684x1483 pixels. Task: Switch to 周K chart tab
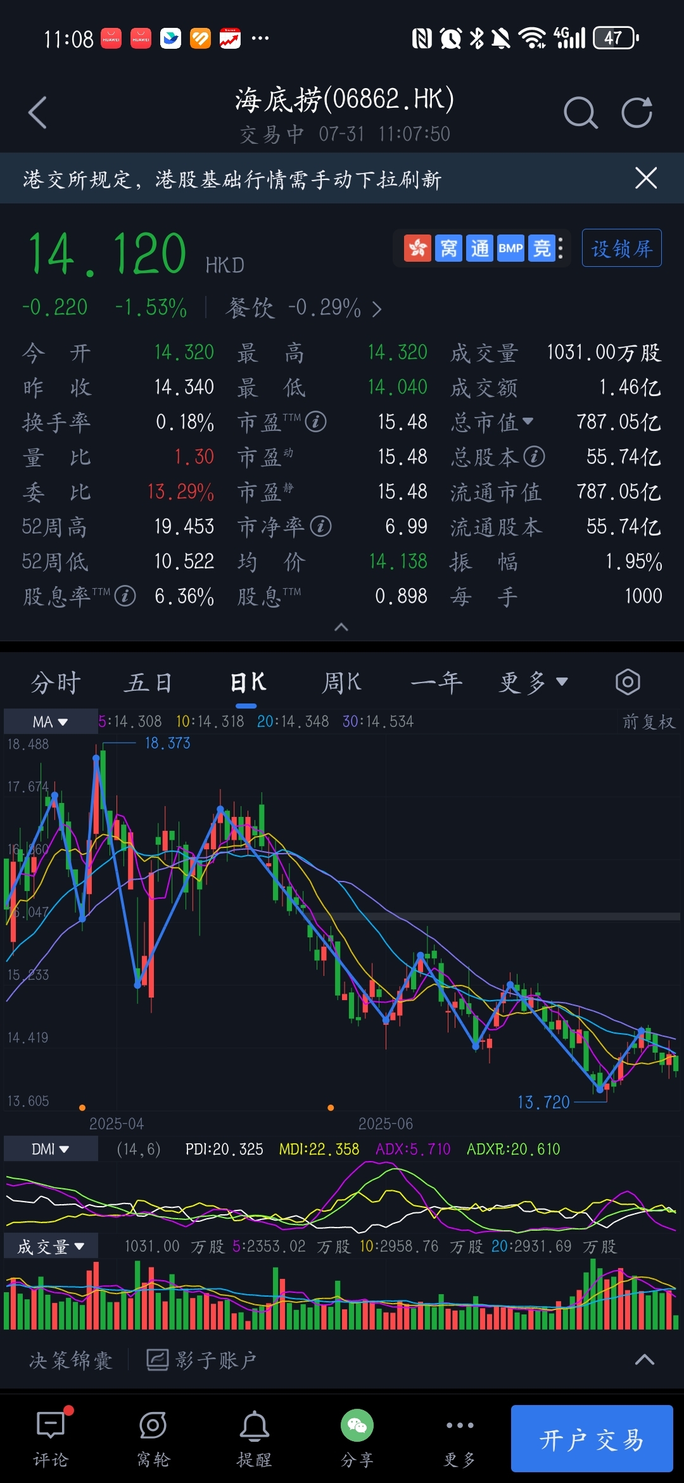tap(341, 683)
